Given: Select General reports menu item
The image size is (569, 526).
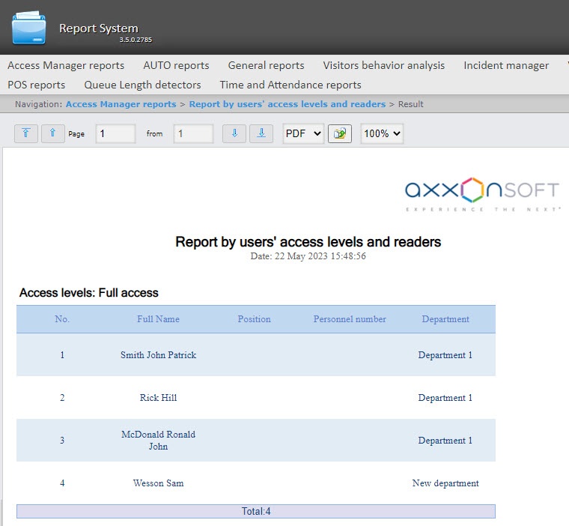Looking at the screenshot, I should 266,65.
